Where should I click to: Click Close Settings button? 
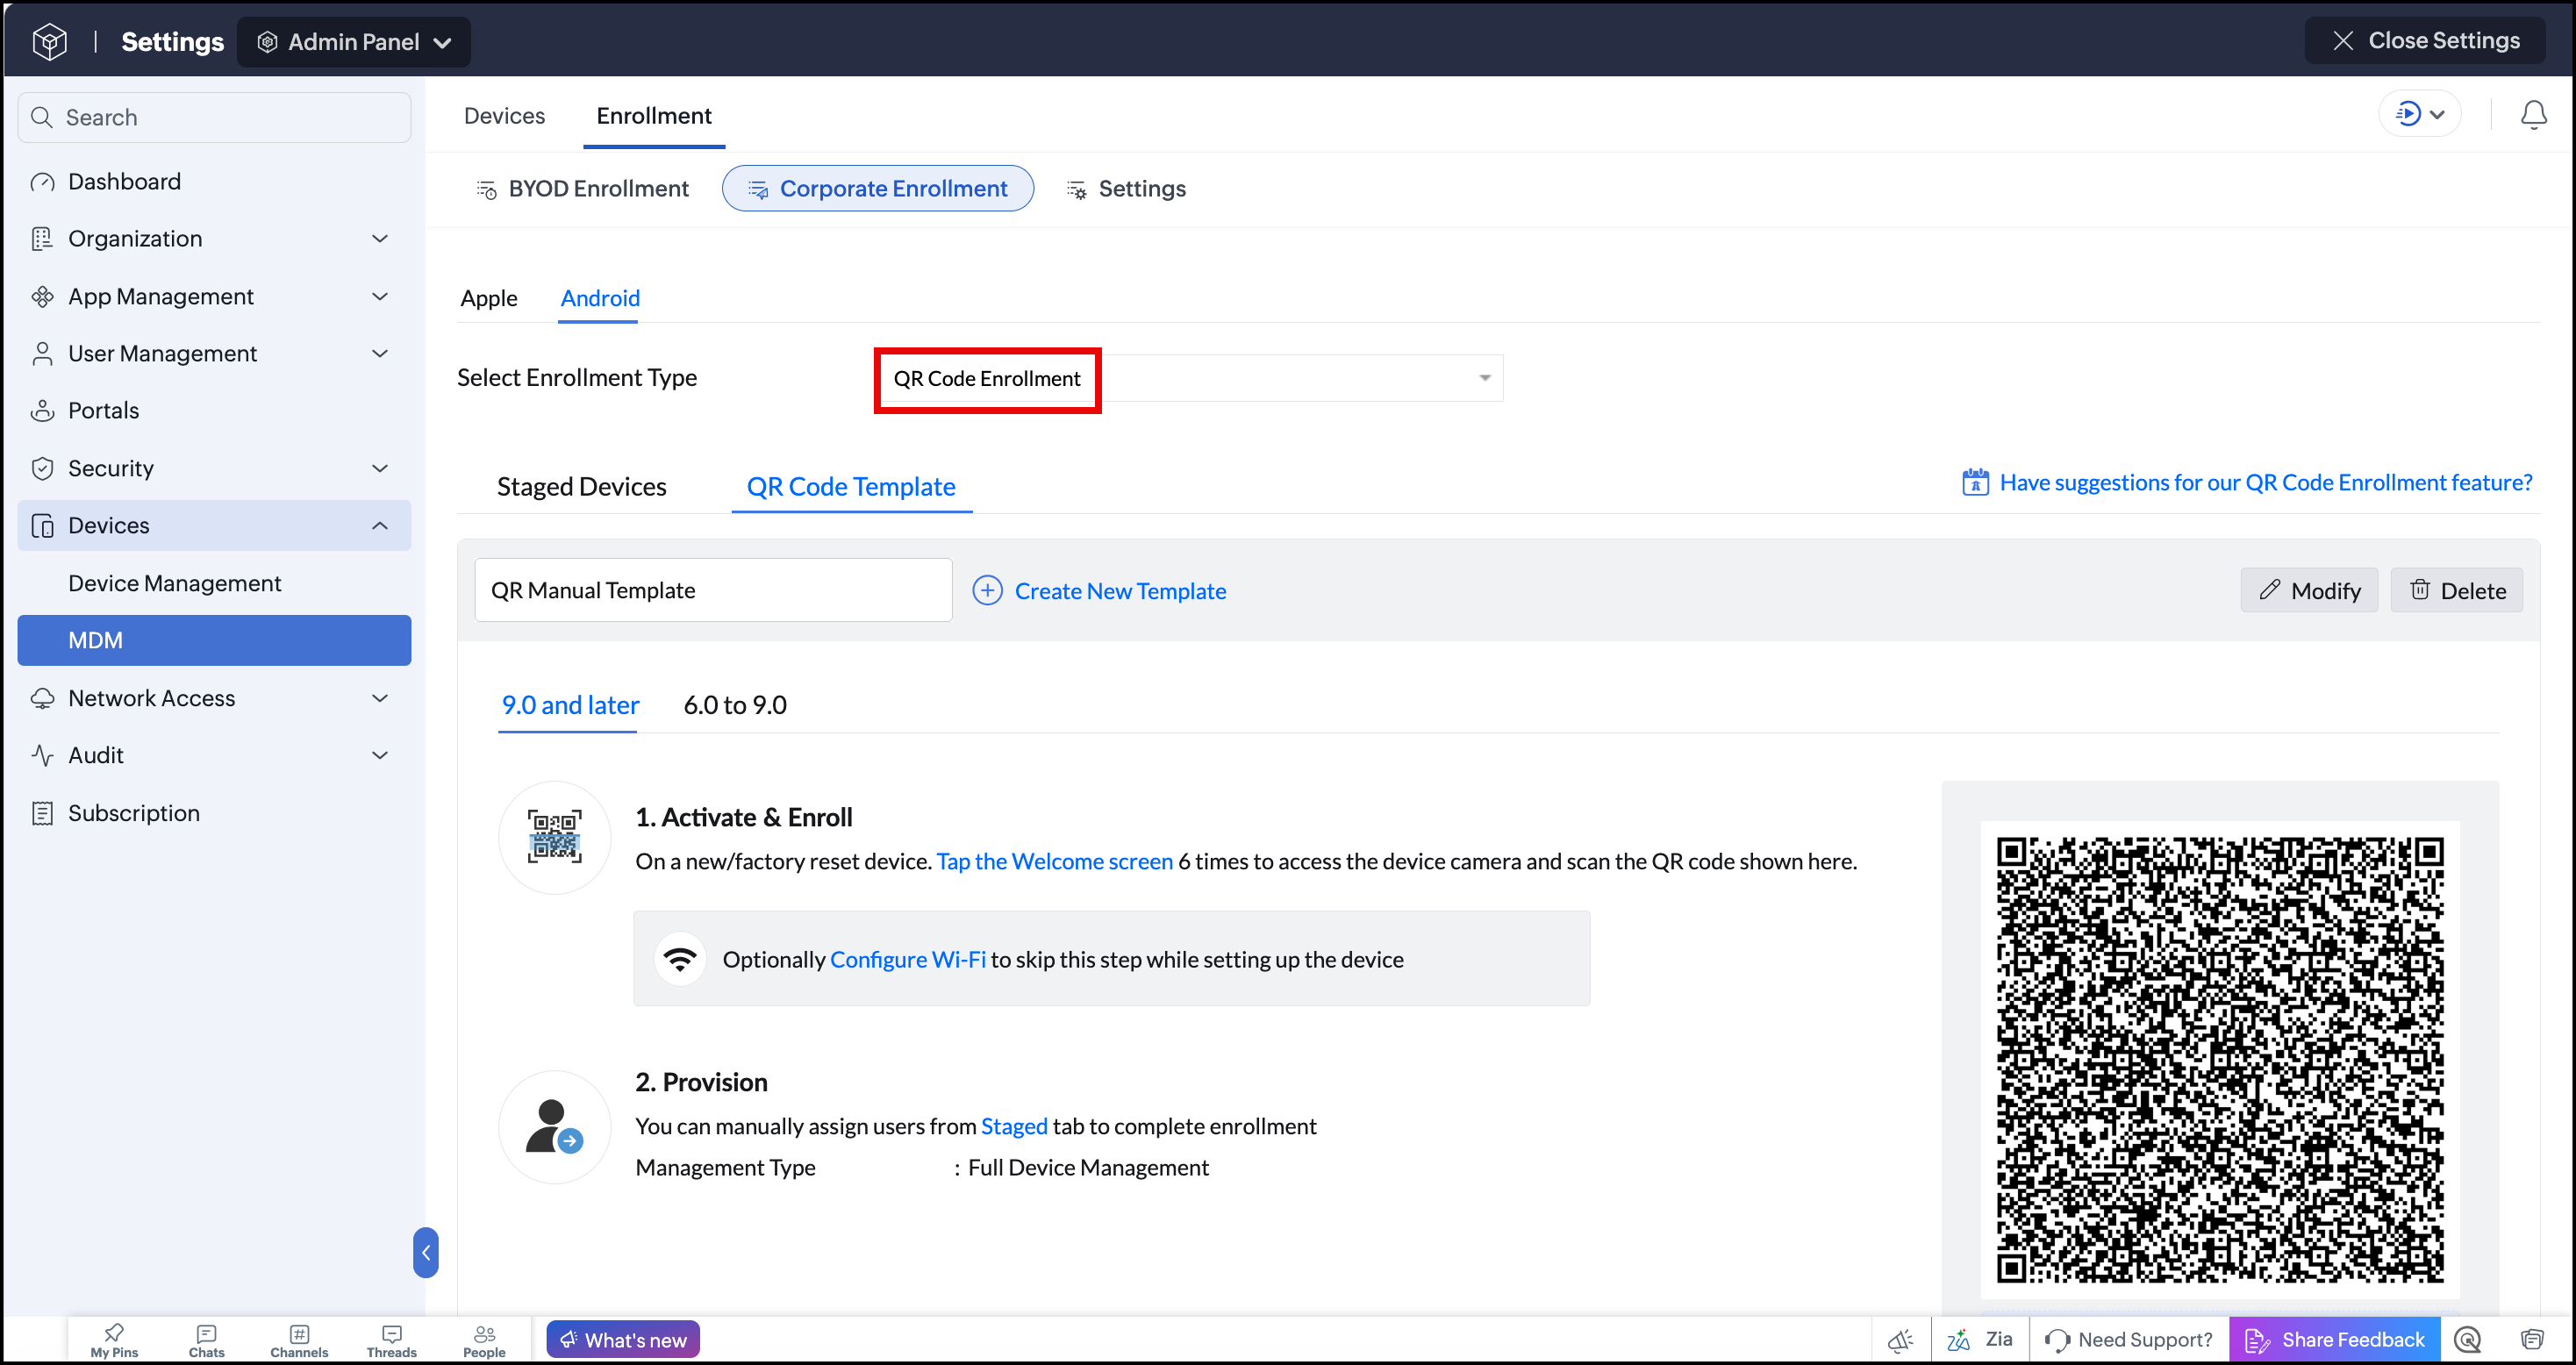point(2424,40)
